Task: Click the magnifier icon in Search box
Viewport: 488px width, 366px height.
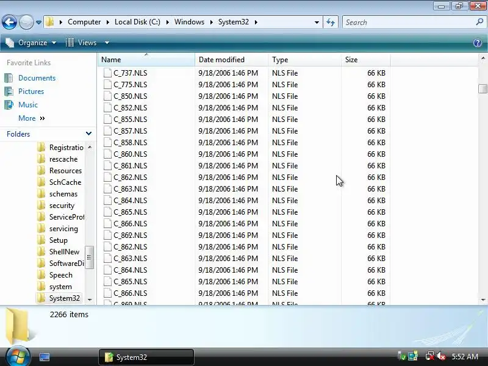Action: (x=479, y=22)
